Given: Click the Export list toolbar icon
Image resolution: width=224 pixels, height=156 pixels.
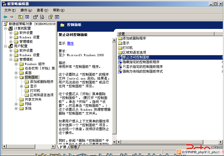Looking at the screenshot, I should pos(42,17).
